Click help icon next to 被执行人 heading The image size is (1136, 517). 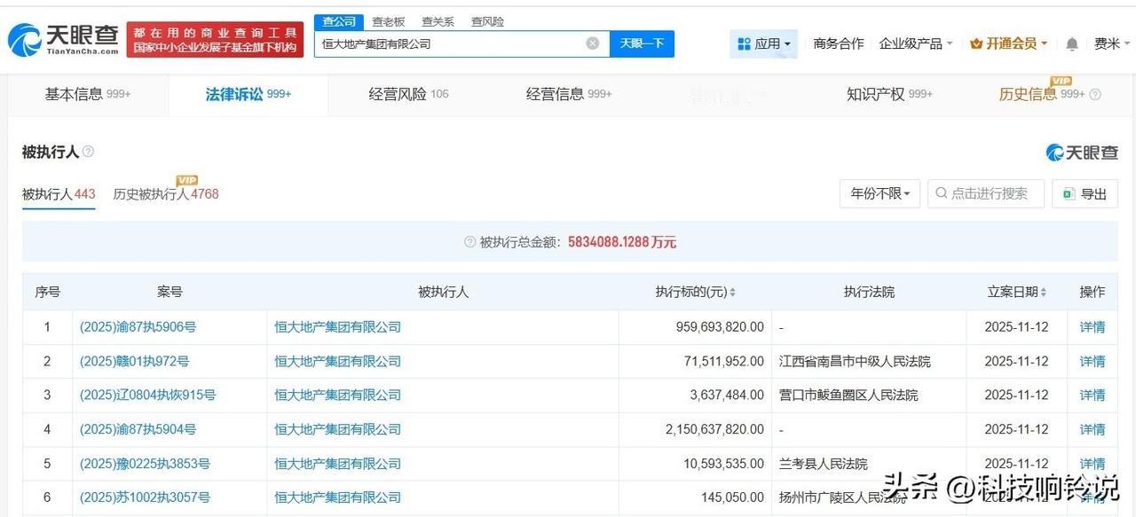pyautogui.click(x=88, y=152)
